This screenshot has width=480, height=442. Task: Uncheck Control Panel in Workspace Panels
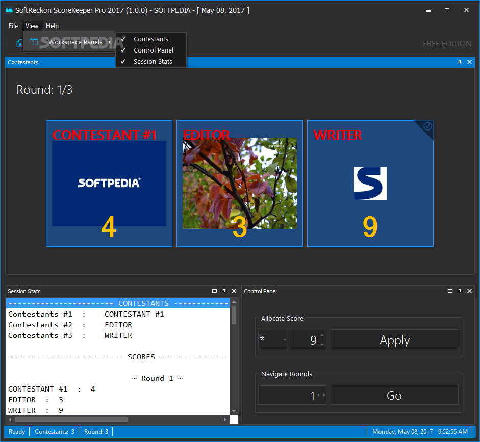(x=151, y=50)
